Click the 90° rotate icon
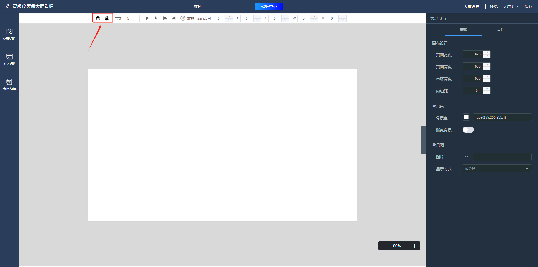The height and width of the screenshot is (267, 538). pos(183,18)
